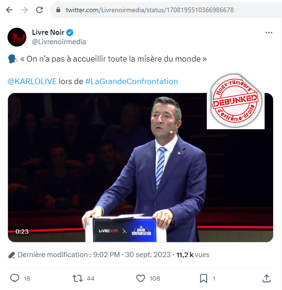
Task: Click the retweet icon
Action: 78,278
